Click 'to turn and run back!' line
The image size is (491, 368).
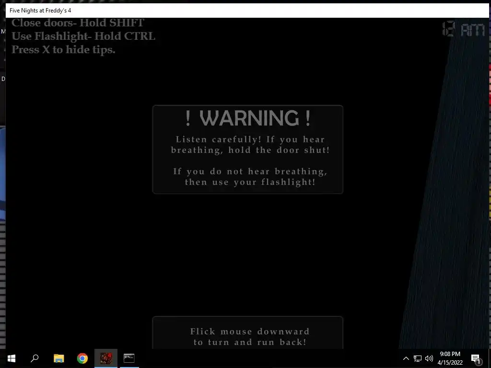pos(249,342)
